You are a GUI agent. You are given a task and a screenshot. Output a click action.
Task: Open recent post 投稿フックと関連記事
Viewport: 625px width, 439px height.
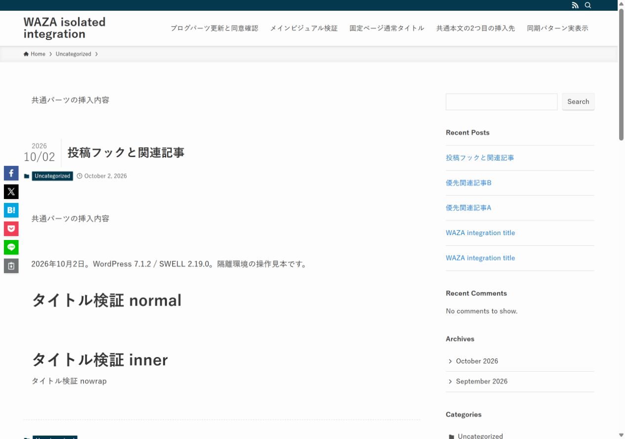click(480, 158)
